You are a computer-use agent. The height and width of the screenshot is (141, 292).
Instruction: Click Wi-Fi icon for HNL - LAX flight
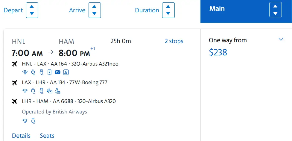click(x=25, y=72)
